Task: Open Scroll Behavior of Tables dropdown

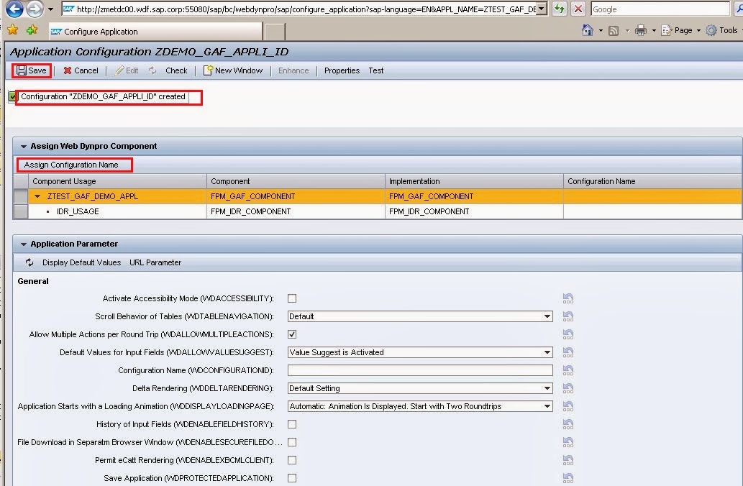Action: (547, 316)
